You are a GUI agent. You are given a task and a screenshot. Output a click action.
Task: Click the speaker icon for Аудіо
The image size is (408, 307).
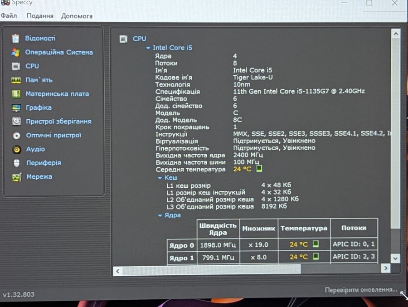(x=17, y=150)
